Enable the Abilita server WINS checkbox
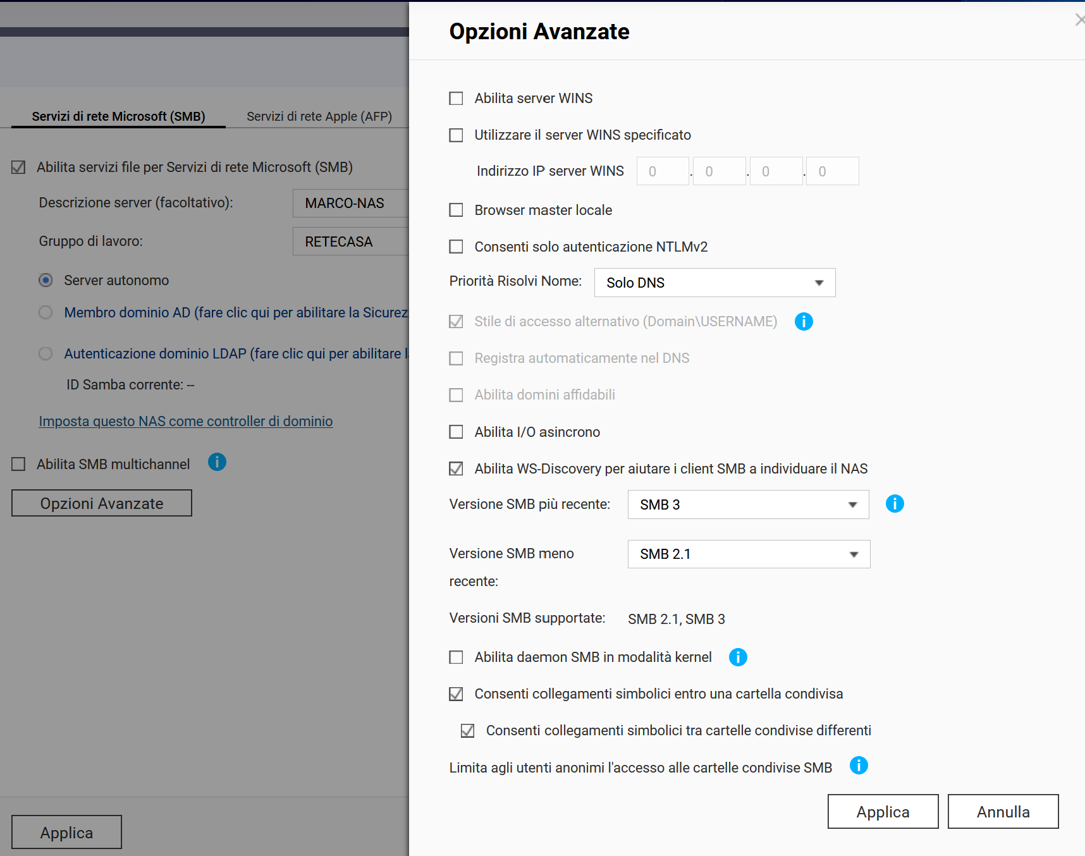This screenshot has width=1085, height=856. pyautogui.click(x=456, y=99)
